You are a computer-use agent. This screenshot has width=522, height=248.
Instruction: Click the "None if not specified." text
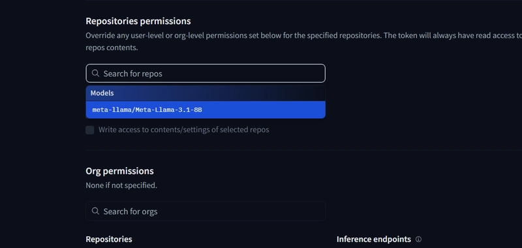[121, 186]
